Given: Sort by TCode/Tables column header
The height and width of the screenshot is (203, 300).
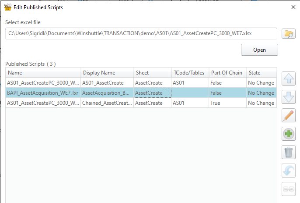Looking at the screenshot, I should tap(190, 73).
